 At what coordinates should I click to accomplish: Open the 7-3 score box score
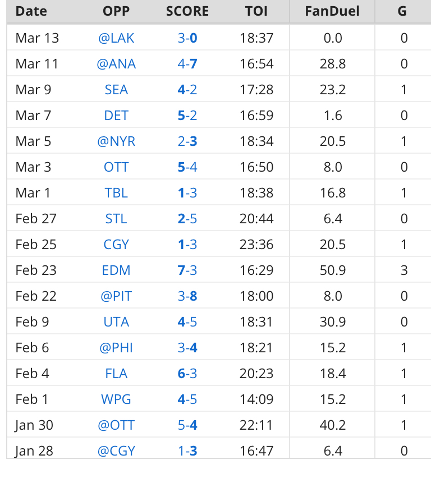click(x=187, y=270)
